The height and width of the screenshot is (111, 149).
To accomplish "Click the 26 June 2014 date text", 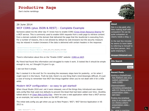I will click(25, 25).
